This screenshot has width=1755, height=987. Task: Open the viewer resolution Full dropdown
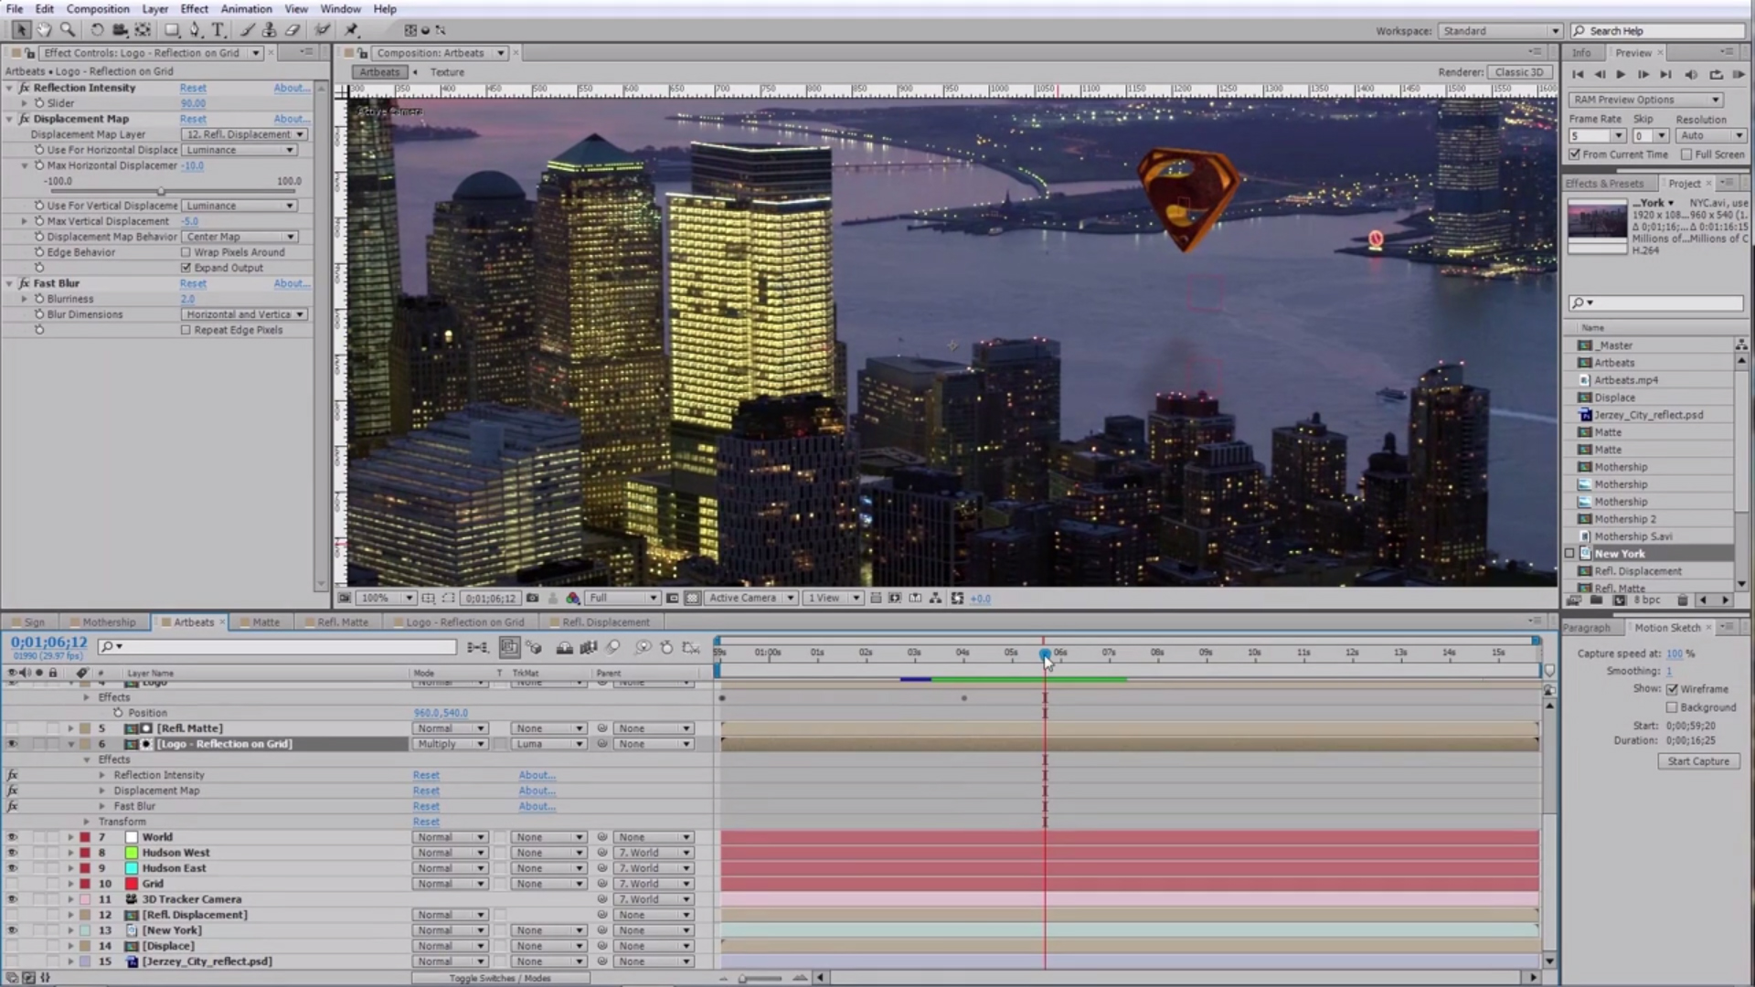pos(622,599)
